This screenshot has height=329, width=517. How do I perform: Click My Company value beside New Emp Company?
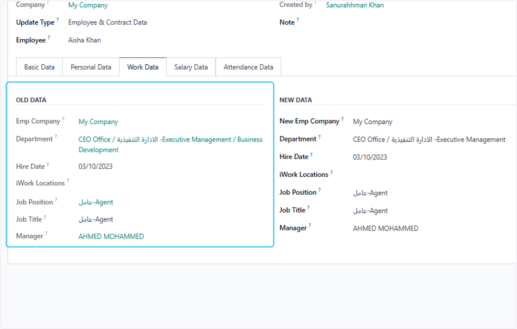point(373,122)
